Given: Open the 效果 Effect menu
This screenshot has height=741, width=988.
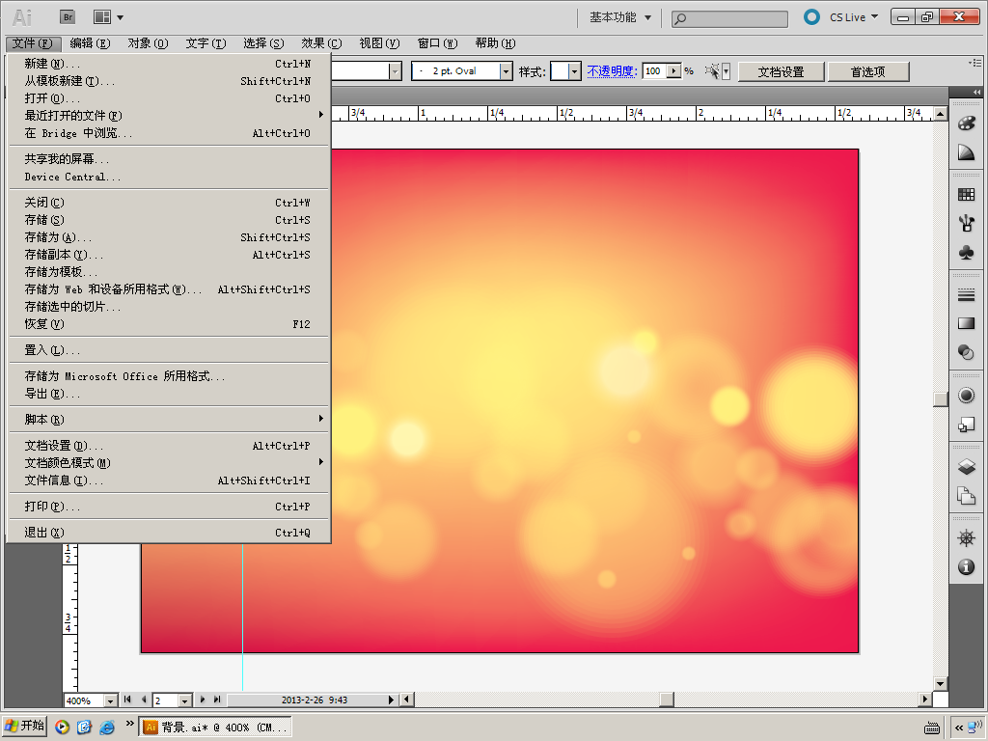Looking at the screenshot, I should click(321, 42).
